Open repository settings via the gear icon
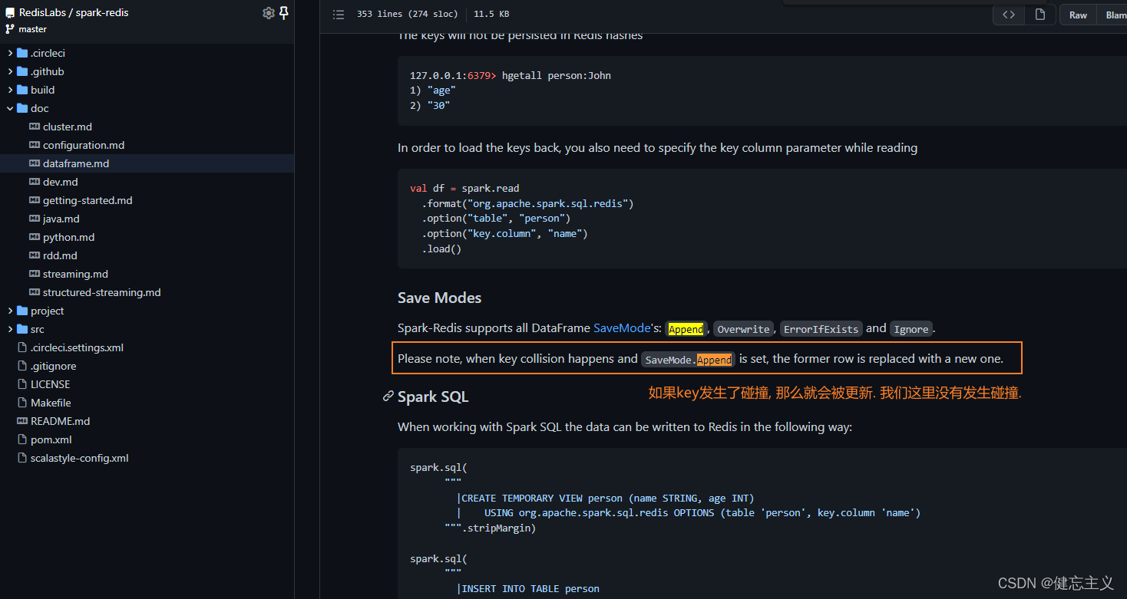This screenshot has width=1127, height=599. 268,12
